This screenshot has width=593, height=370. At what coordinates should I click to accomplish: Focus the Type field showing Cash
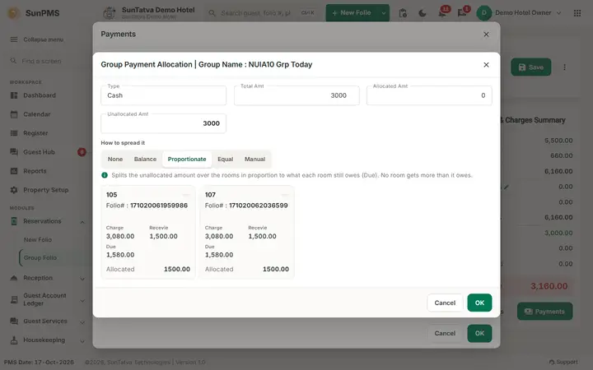coord(163,95)
